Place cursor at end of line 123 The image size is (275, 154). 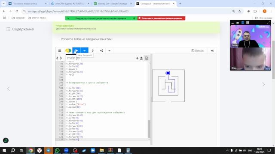click(x=79, y=139)
